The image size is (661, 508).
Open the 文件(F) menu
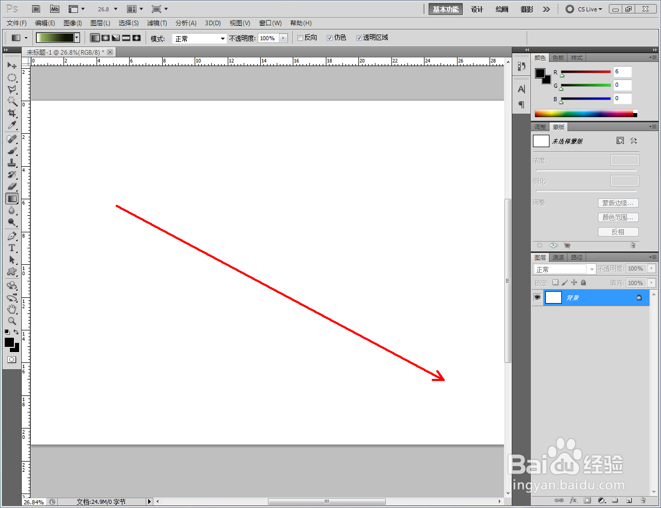pos(17,23)
